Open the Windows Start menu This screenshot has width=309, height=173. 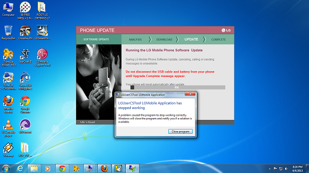tap(6, 168)
